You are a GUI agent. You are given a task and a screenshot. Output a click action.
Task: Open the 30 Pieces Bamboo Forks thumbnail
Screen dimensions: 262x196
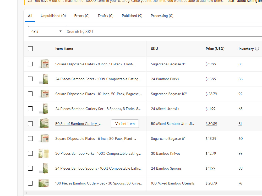43,153
